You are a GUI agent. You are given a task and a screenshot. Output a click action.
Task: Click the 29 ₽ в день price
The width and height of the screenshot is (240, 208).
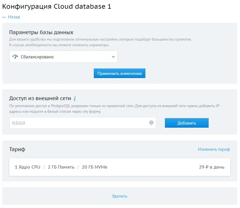click(x=211, y=167)
